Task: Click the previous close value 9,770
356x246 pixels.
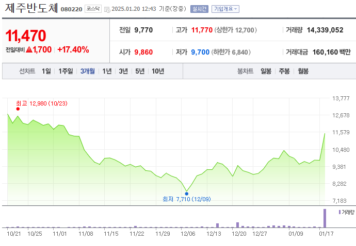Action: [143, 30]
